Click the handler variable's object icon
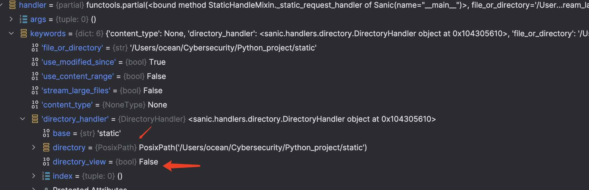 pos(12,5)
